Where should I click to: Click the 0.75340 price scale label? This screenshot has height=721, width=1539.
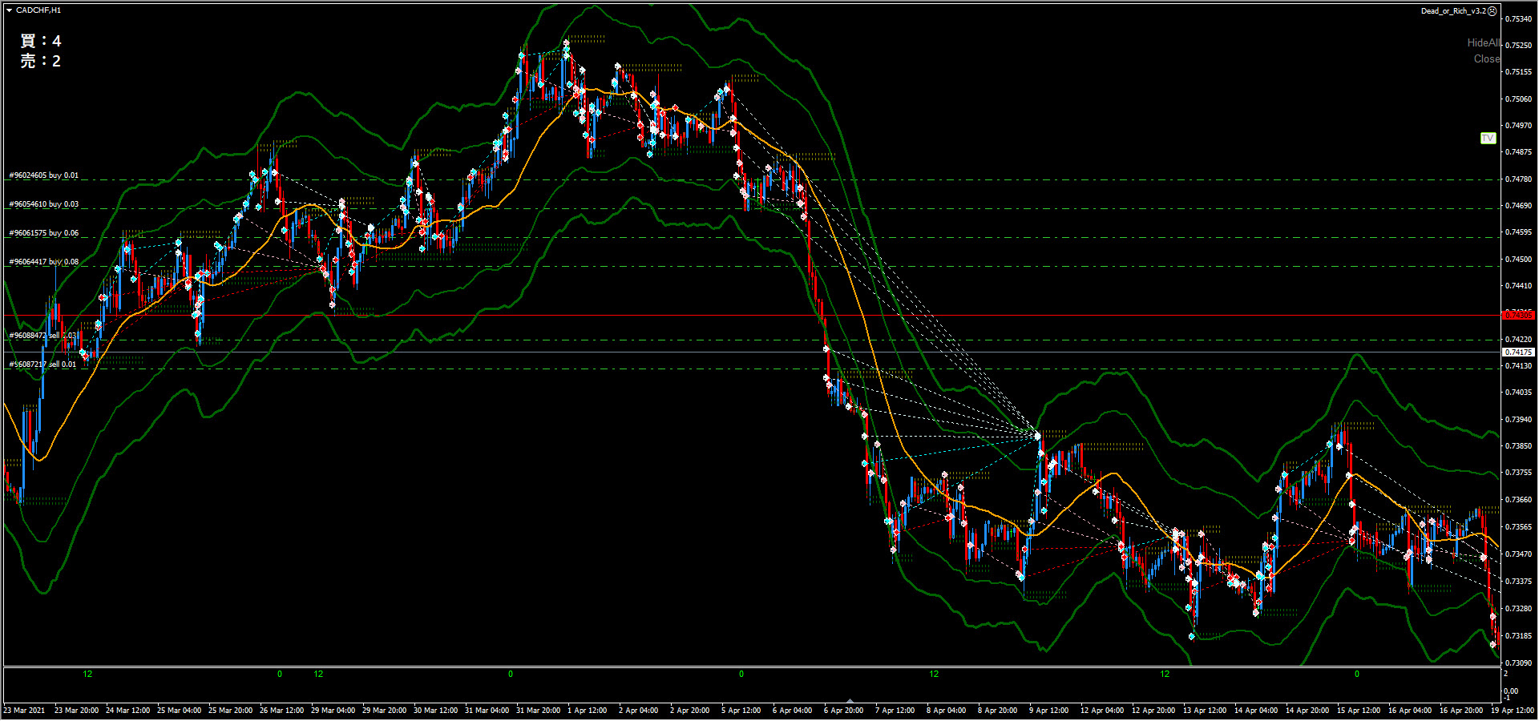(1518, 18)
